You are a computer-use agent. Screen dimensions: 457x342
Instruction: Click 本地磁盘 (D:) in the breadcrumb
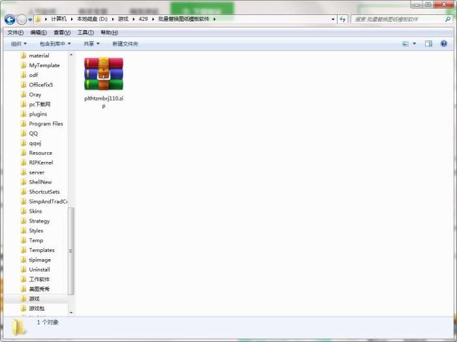pyautogui.click(x=92, y=19)
